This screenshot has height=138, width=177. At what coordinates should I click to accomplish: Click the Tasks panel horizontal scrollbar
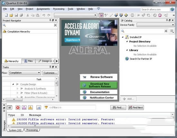(14, 99)
